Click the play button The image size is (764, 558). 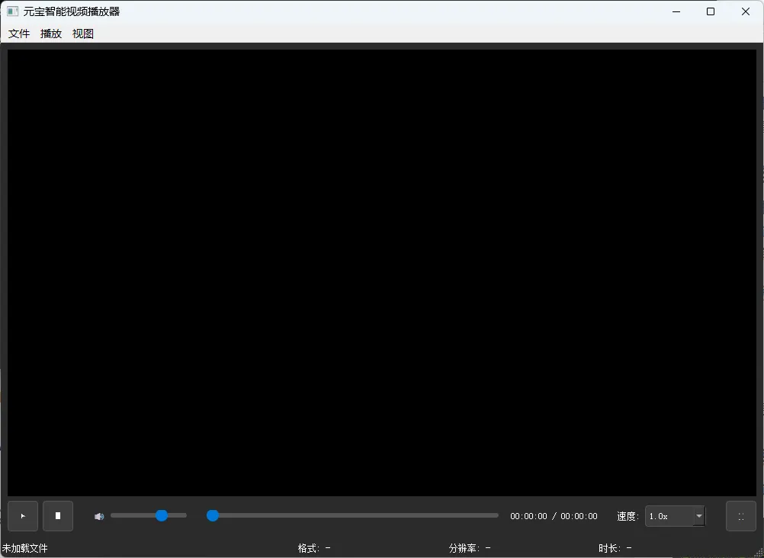23,516
